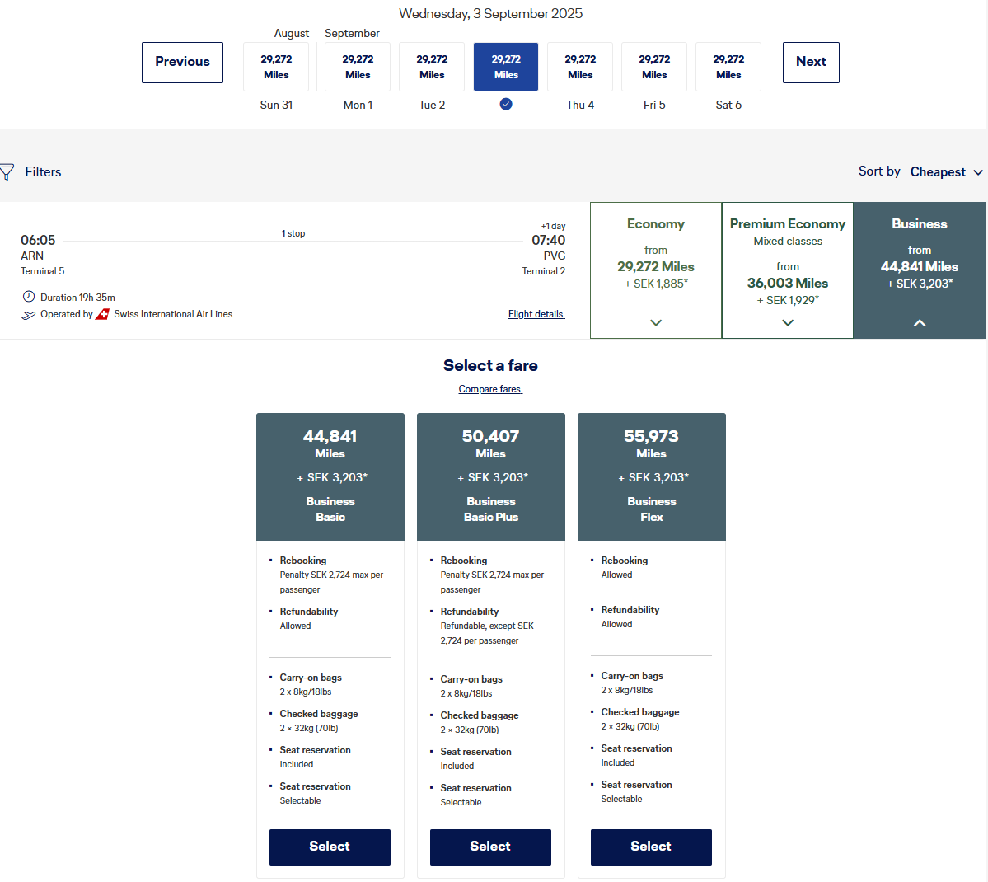Viewport: 988px width, 882px height.
Task: Open Compare fares link
Action: point(490,389)
